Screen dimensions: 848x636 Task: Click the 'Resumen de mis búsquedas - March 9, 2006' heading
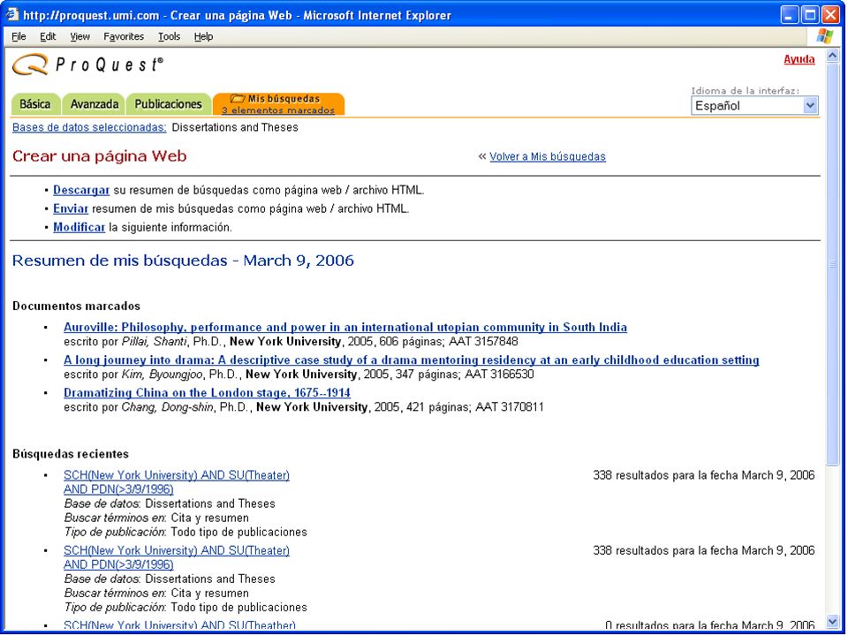184,261
